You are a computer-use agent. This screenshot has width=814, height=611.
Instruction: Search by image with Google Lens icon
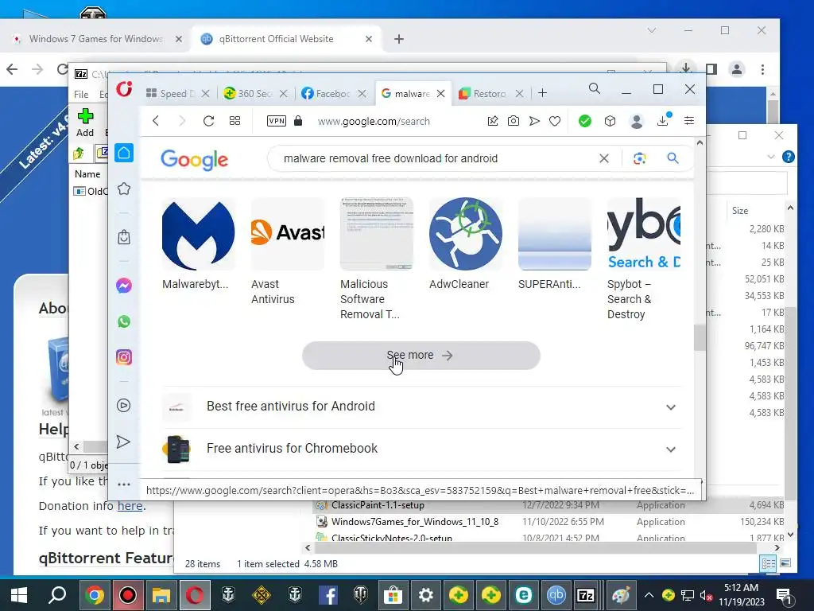click(640, 158)
